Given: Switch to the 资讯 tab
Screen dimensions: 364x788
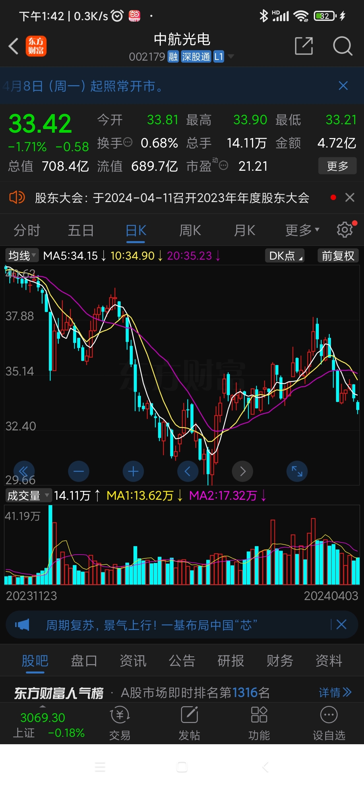Looking at the screenshot, I should (x=133, y=661).
